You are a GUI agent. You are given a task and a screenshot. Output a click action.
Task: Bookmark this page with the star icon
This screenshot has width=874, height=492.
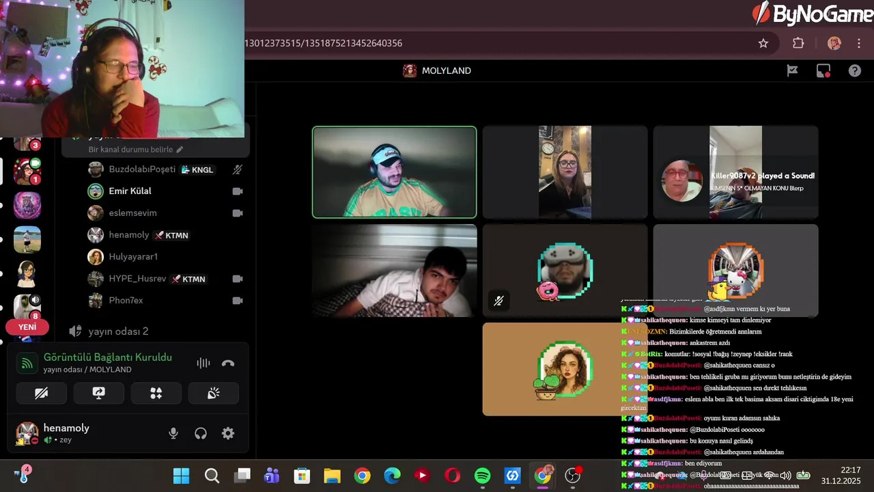(x=763, y=43)
